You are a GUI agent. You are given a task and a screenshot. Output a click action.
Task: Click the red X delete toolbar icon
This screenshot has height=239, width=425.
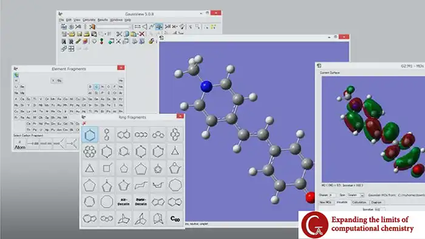[x=141, y=34]
